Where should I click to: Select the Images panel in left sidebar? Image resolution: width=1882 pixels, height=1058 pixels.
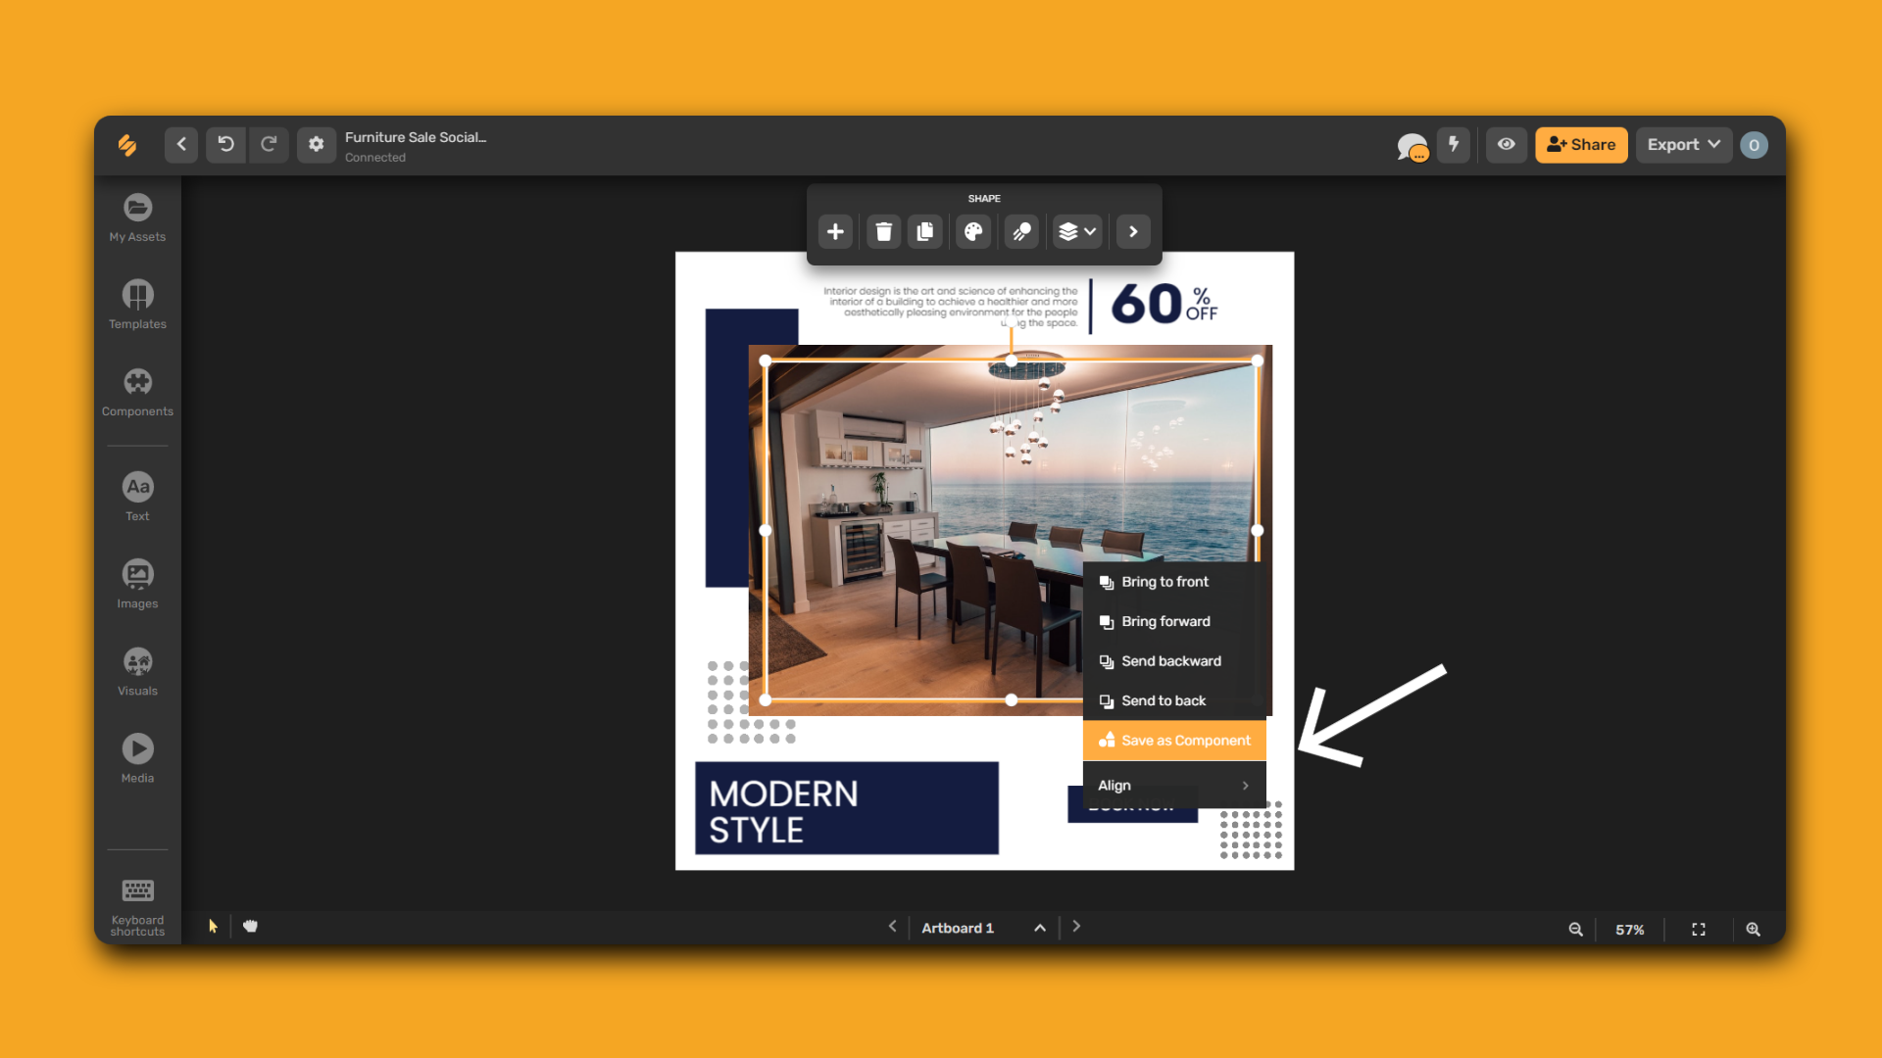tap(138, 585)
